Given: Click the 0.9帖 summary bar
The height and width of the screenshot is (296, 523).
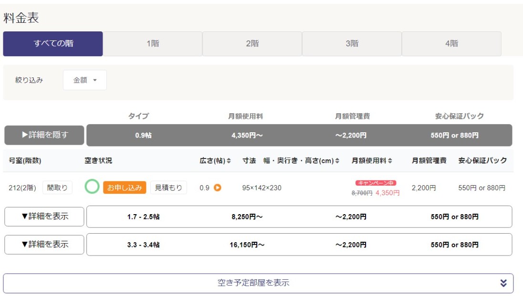Looking at the screenshot, I should 299,135.
